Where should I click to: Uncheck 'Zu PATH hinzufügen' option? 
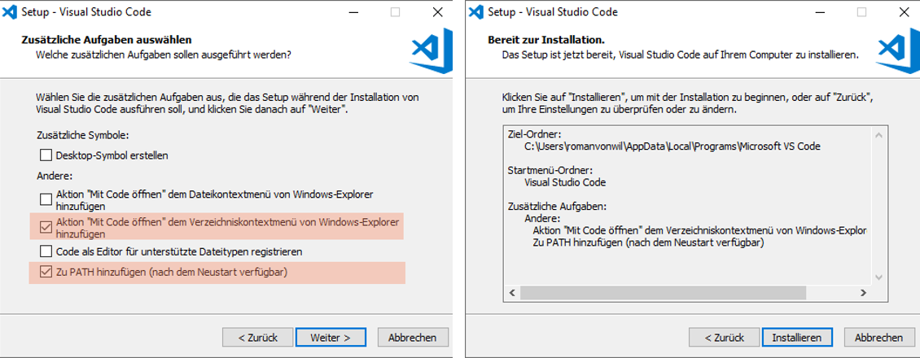coord(46,272)
